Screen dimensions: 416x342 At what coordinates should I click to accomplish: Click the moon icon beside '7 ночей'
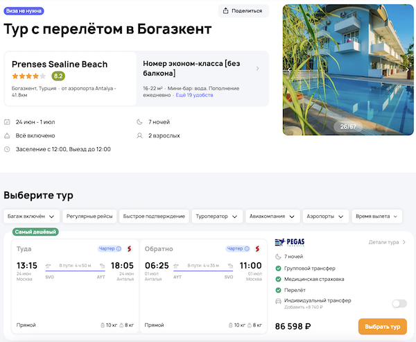point(141,122)
